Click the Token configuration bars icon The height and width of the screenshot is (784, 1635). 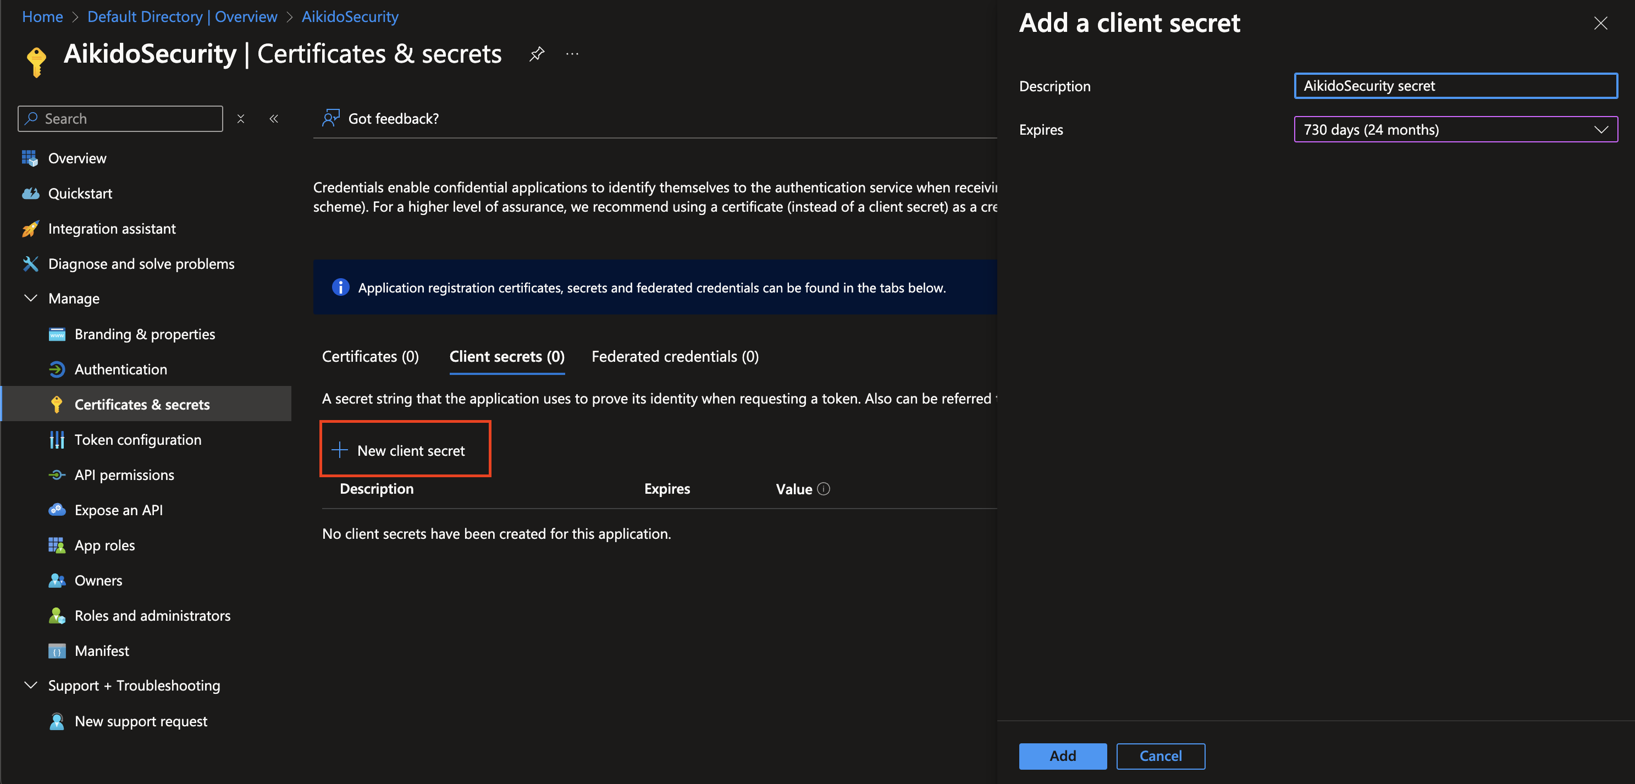57,439
